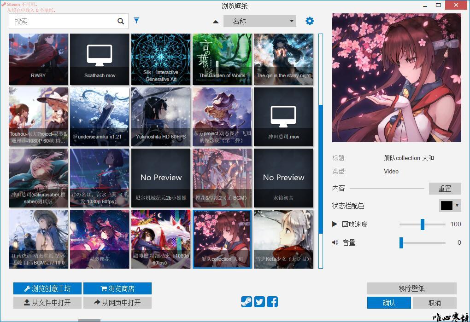Cancel with the 取消 button
470x322 pixels.
pos(435,303)
